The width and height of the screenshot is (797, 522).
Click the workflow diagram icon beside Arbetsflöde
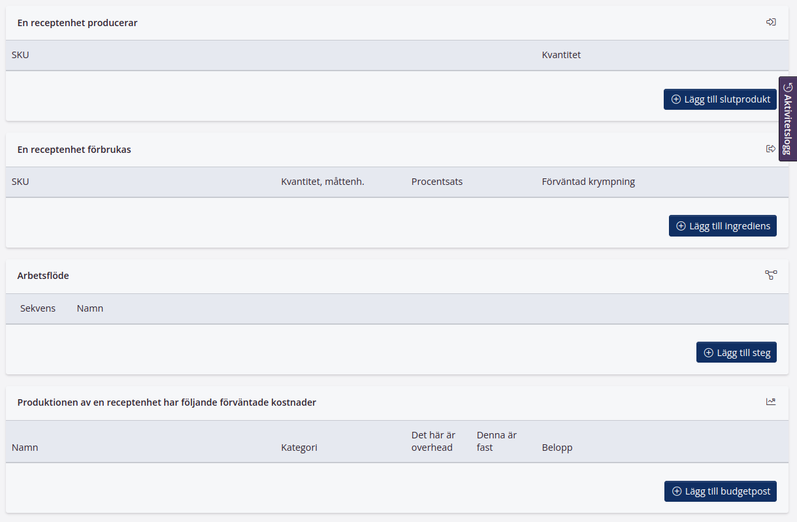pyautogui.click(x=771, y=275)
